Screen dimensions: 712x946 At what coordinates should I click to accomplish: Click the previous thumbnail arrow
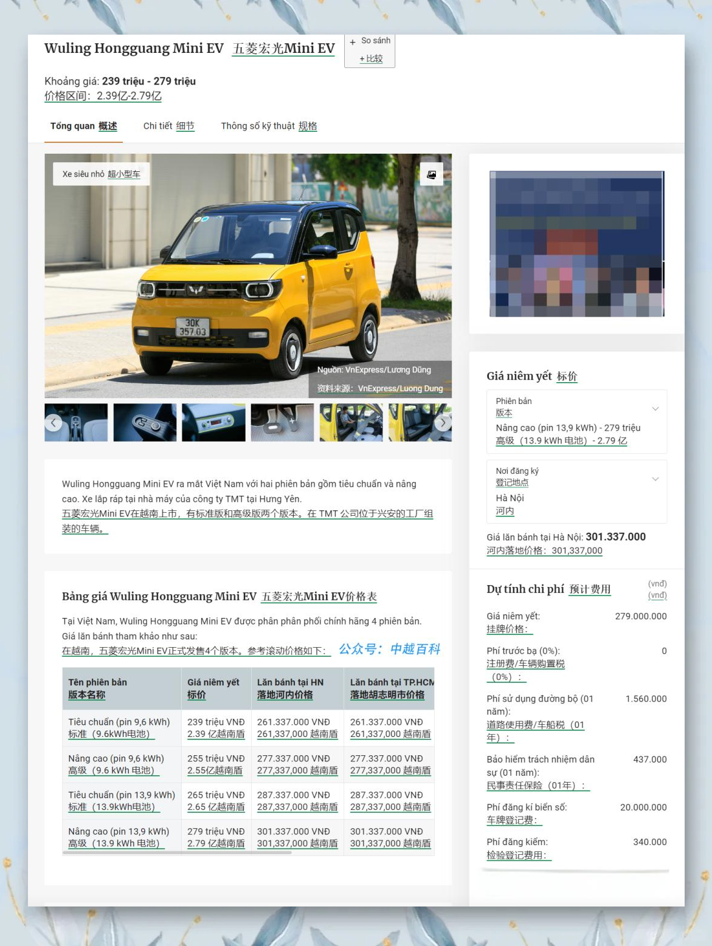tap(54, 423)
